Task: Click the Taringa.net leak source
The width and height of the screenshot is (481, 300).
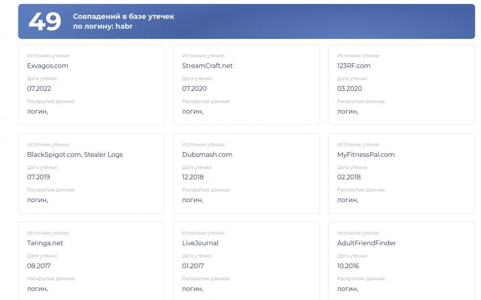Action: coord(45,243)
